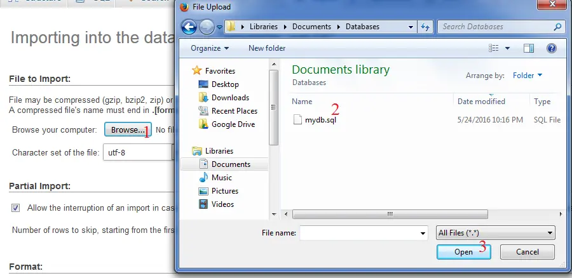Open the All Files type dropdown

(496, 233)
